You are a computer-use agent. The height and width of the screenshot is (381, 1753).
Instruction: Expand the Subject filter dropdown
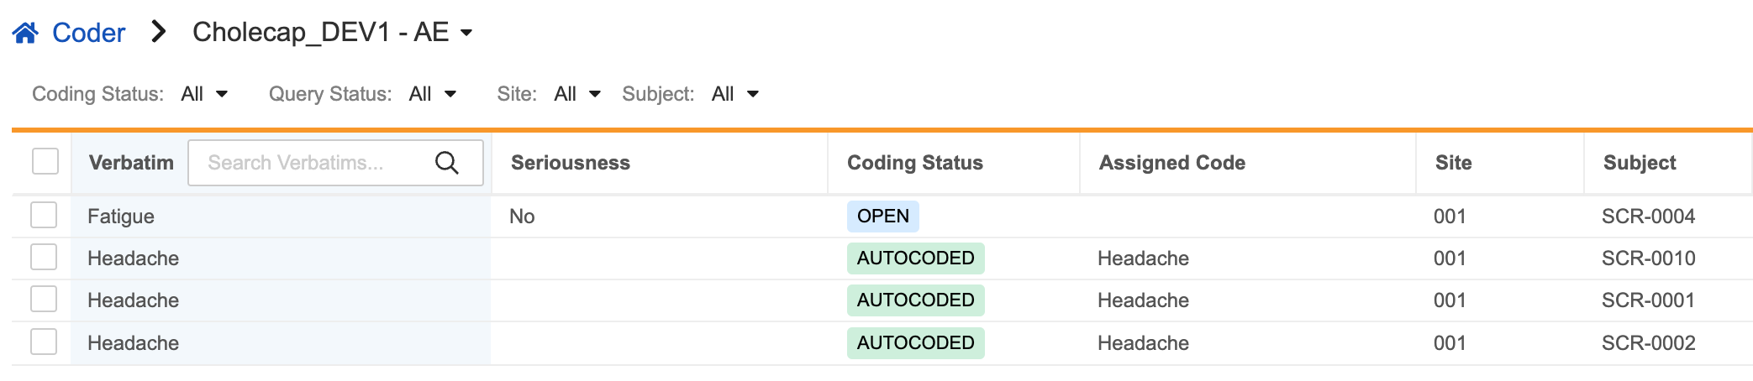tap(734, 94)
